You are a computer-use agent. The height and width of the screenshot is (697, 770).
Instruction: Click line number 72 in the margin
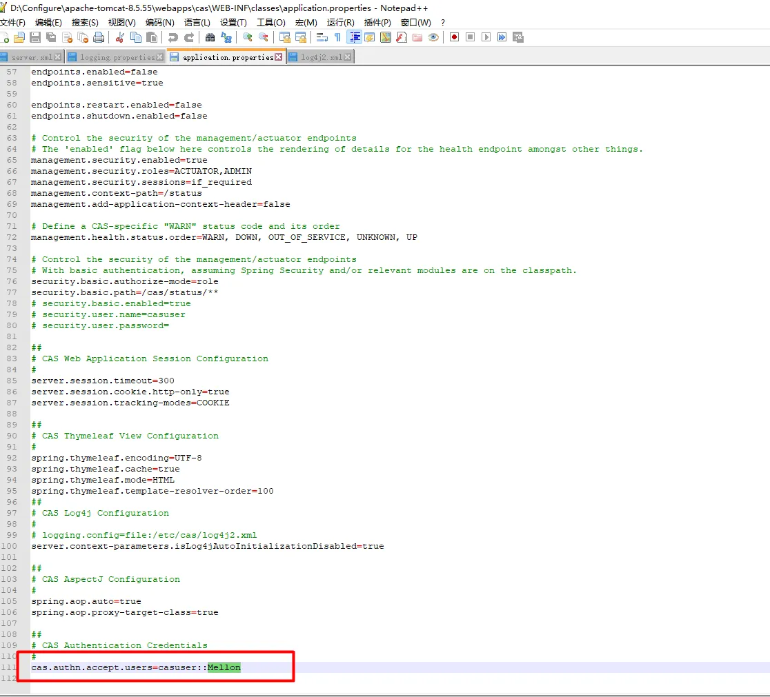[x=12, y=238]
